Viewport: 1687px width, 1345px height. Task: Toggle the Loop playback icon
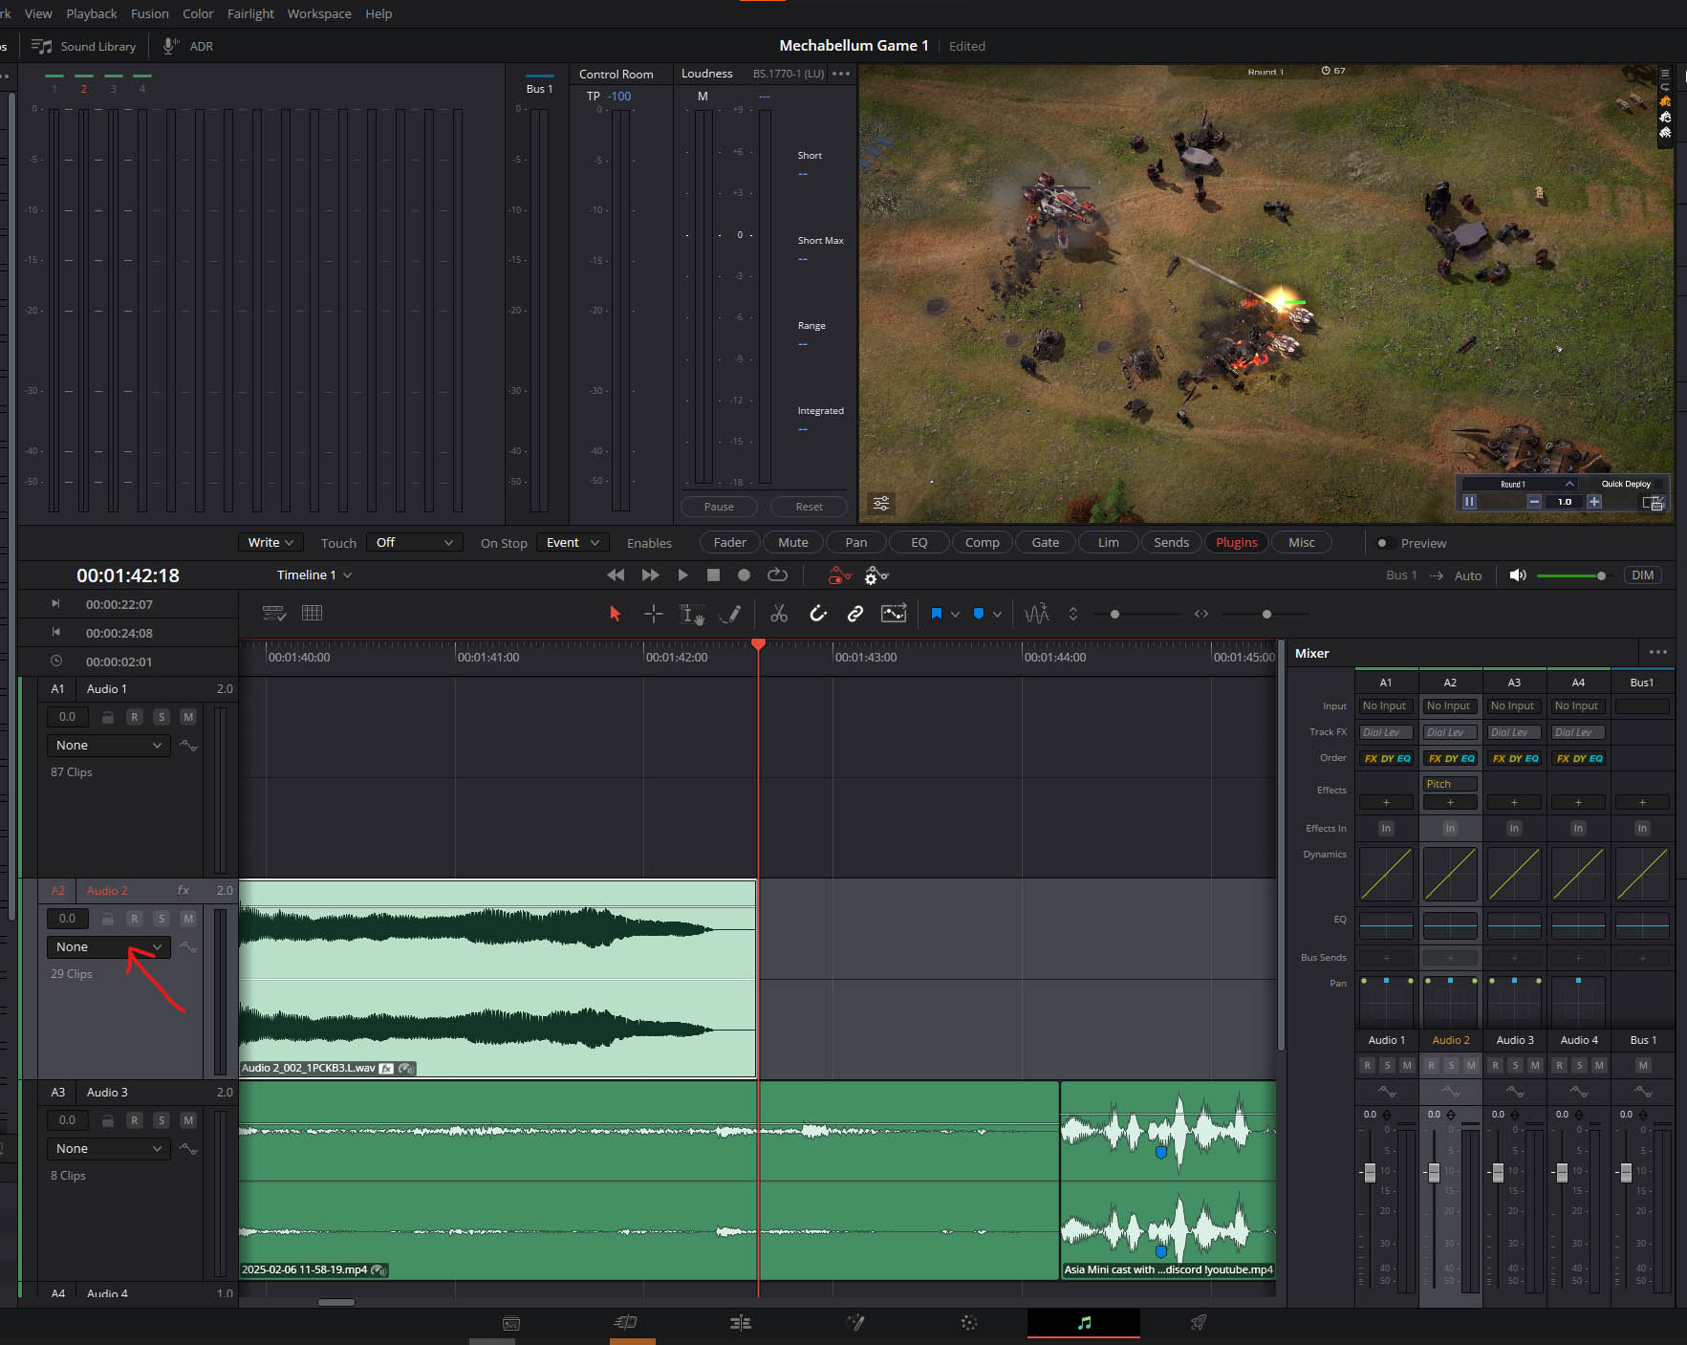(777, 575)
